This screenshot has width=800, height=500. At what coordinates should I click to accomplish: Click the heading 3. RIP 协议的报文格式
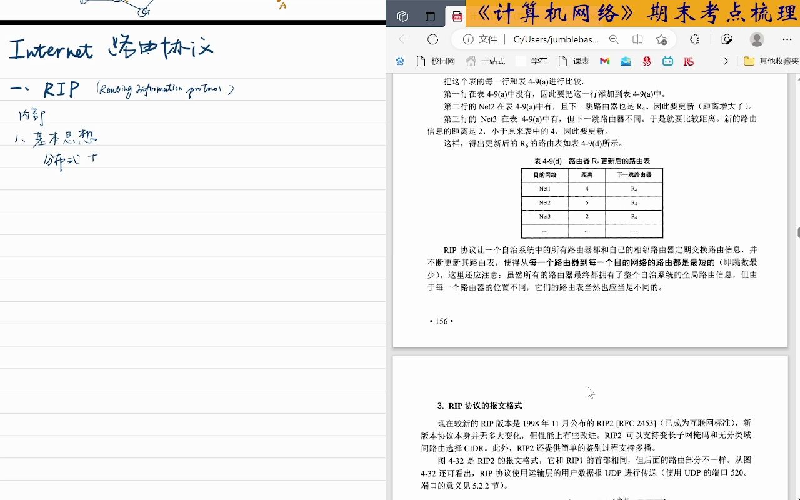tap(479, 406)
